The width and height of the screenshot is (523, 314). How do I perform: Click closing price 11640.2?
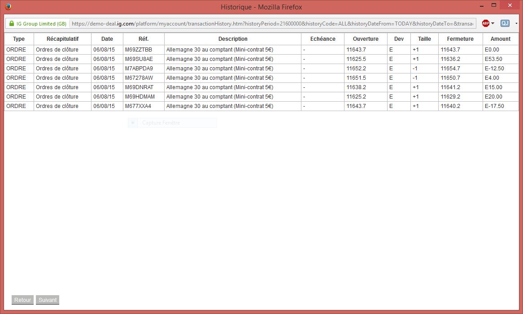pos(450,106)
